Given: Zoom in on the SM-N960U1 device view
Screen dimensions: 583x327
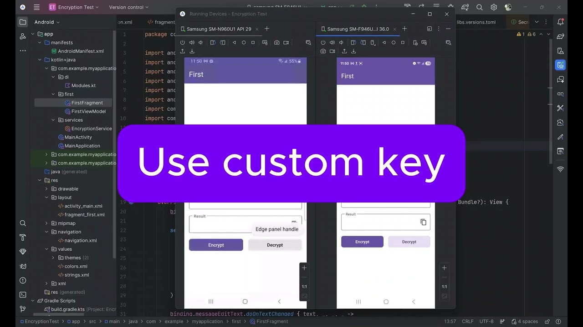Looking at the screenshot, I should pos(304,268).
